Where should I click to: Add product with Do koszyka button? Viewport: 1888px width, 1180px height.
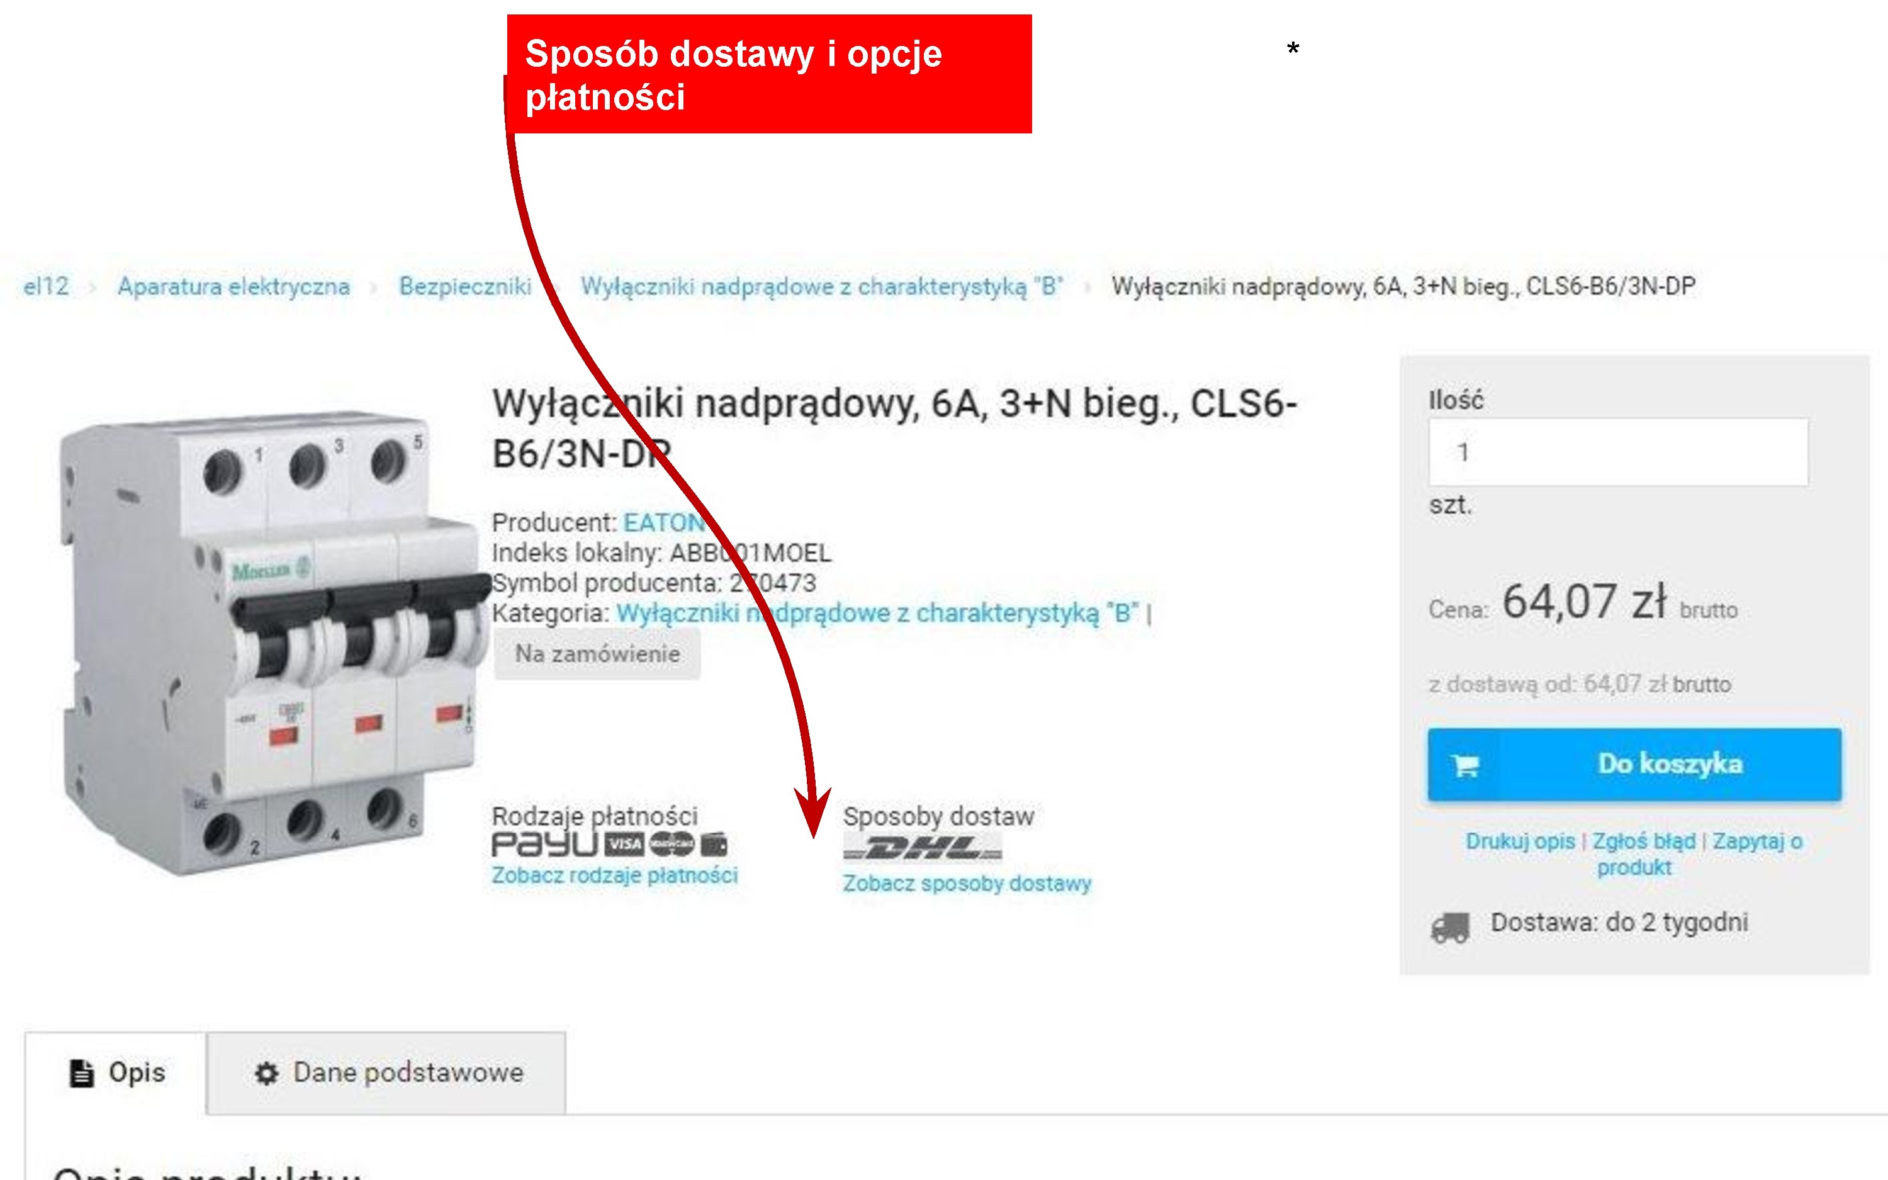tap(1634, 764)
